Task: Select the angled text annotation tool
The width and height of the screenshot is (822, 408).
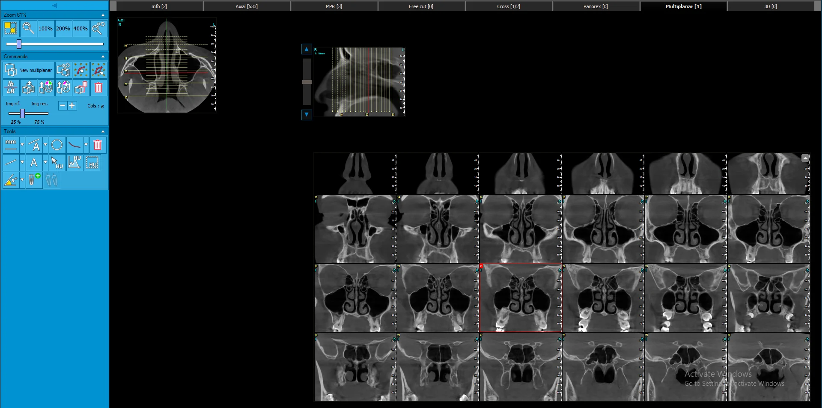Action: click(35, 145)
